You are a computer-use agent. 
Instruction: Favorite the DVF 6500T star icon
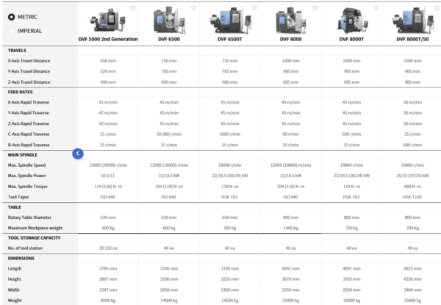[254, 7]
